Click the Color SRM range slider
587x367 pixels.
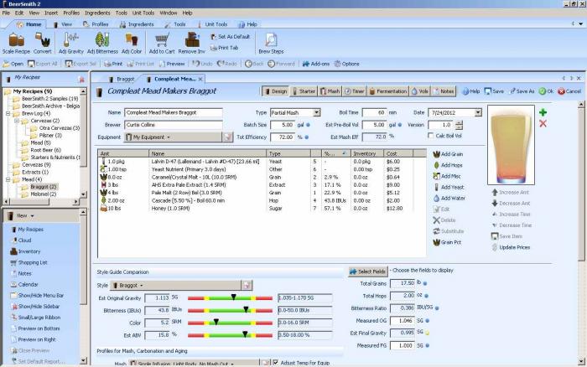[x=230, y=323]
